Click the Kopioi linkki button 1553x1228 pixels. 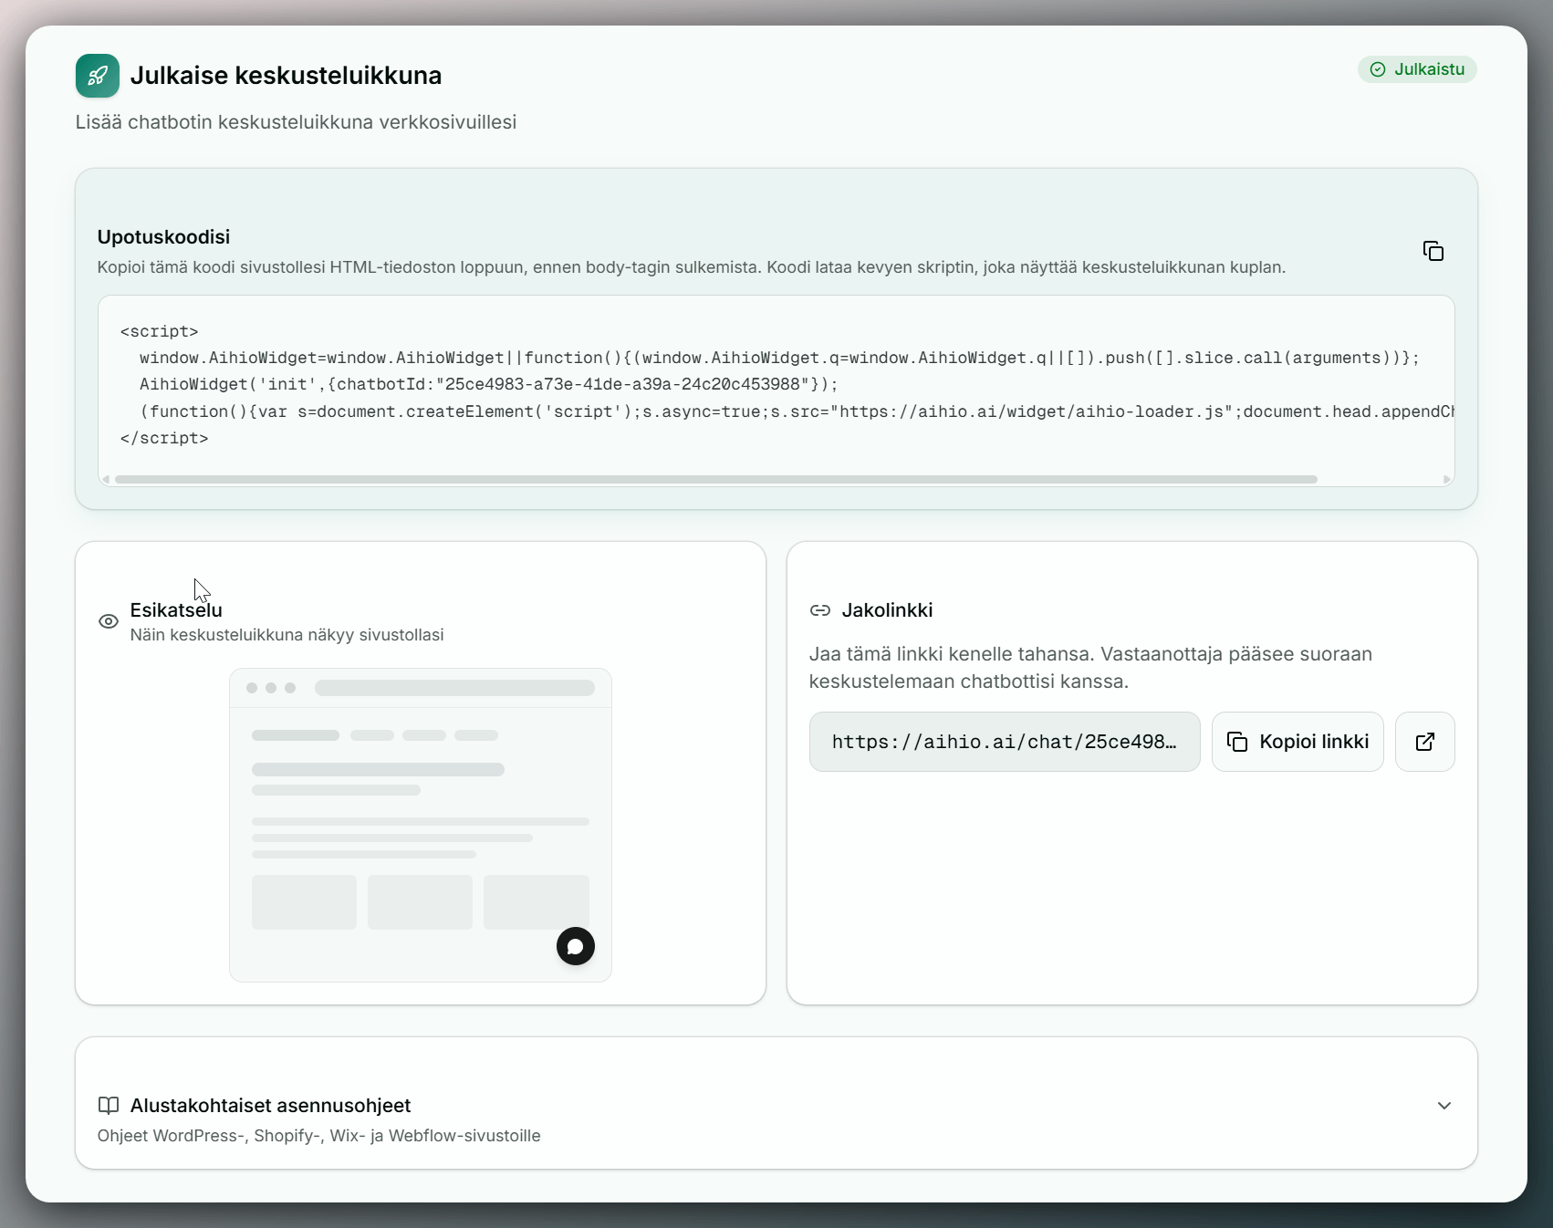click(1298, 742)
